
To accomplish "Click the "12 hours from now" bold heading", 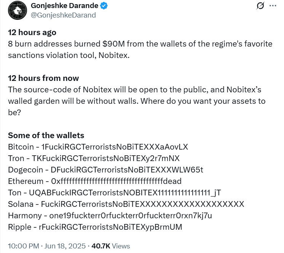I will [x=43, y=78].
